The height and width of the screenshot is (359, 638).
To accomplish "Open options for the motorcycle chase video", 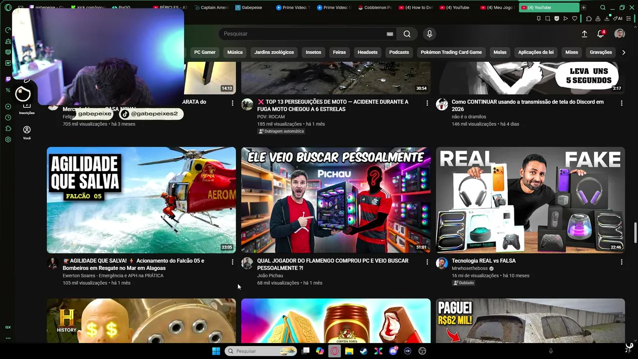I will pos(427,103).
